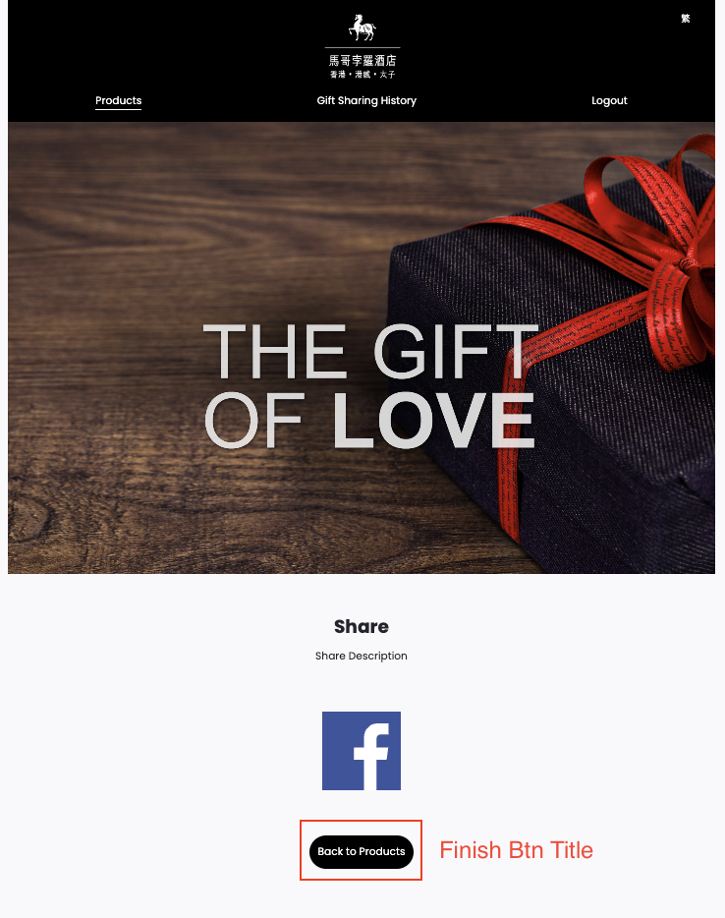Click the Share heading
725x918 pixels.
point(362,626)
